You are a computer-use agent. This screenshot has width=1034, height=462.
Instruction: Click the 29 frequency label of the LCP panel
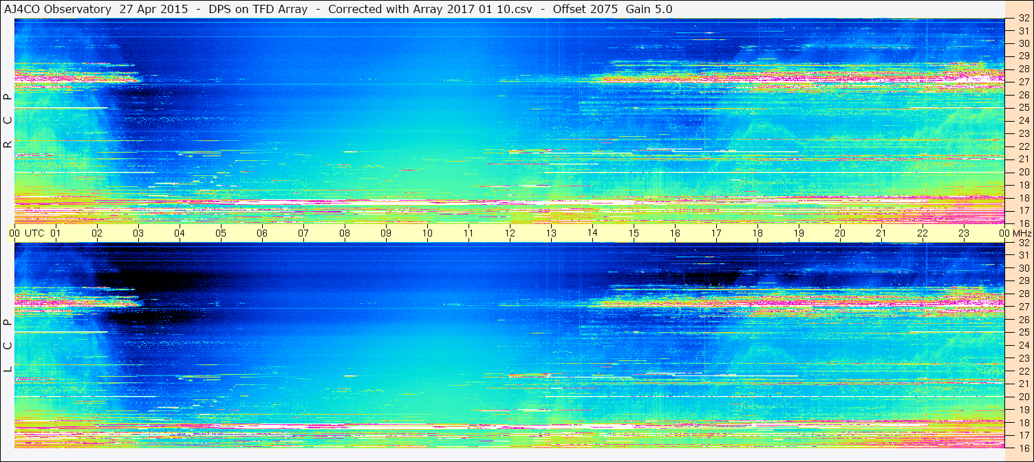(1024, 281)
